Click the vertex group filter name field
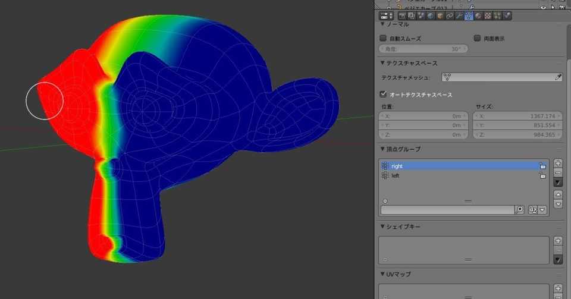This screenshot has height=299, width=571. coord(447,210)
